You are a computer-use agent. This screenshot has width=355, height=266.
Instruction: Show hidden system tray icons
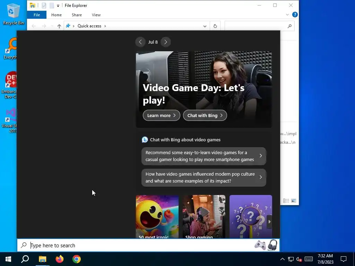coord(282,259)
